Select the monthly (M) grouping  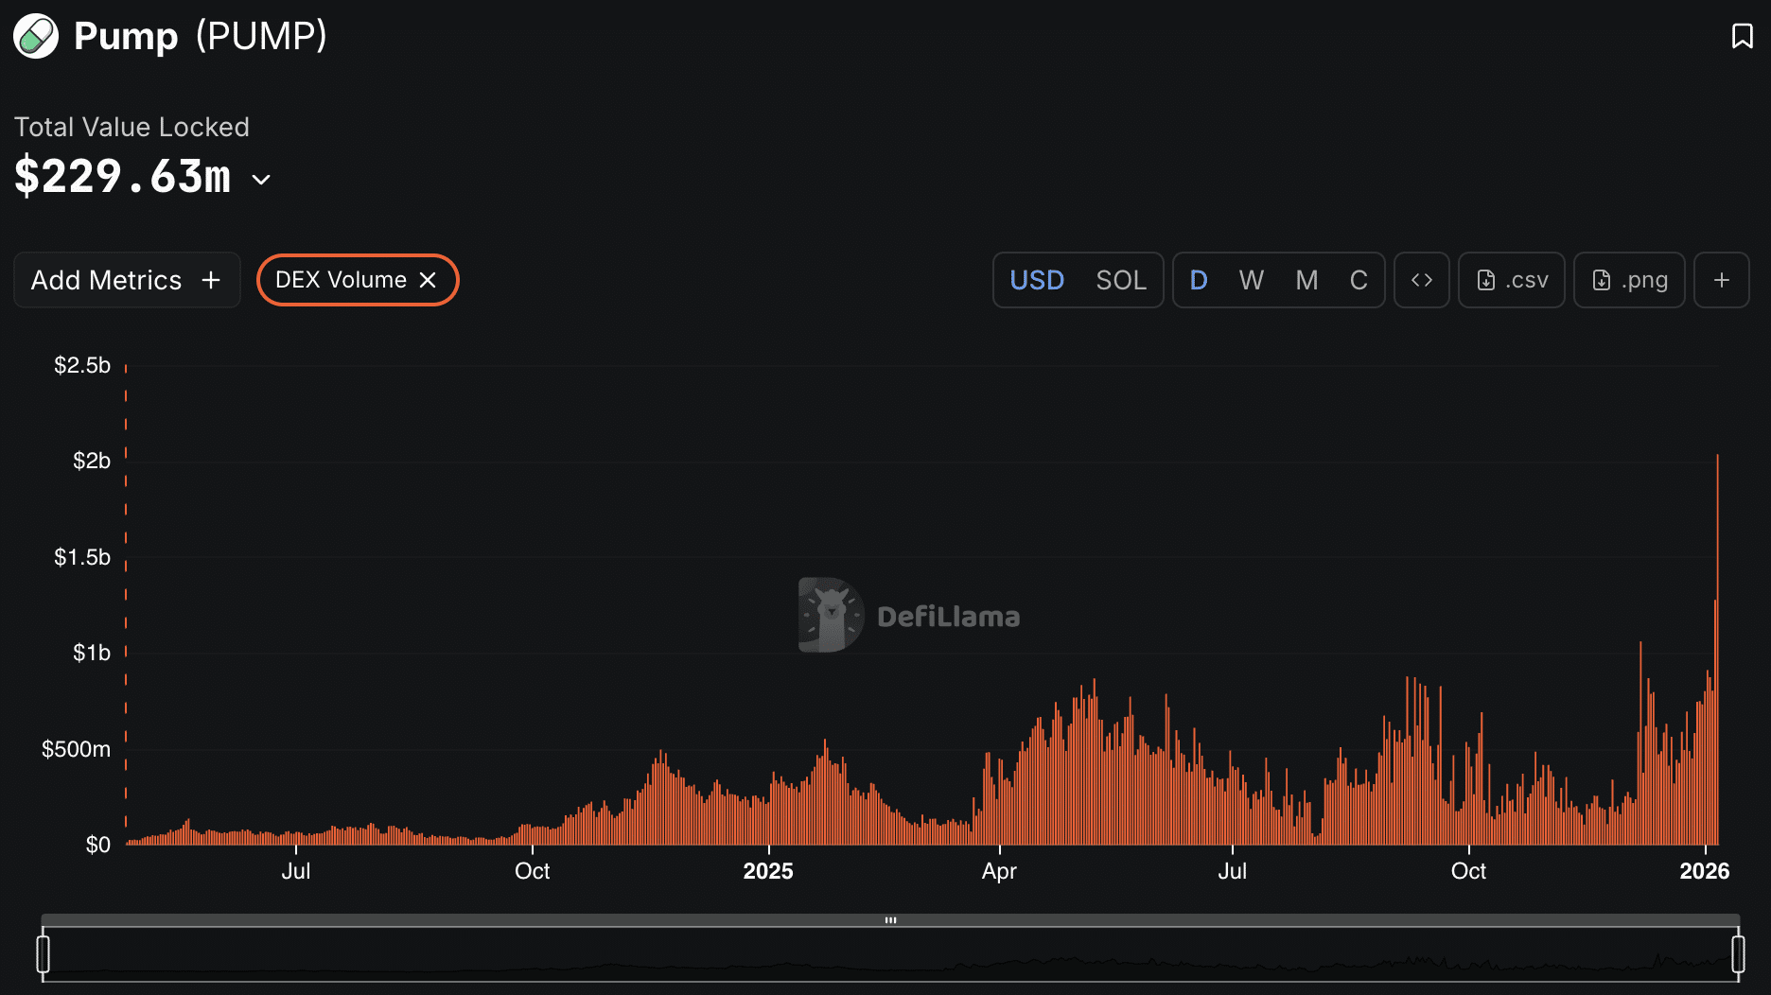1306,280
